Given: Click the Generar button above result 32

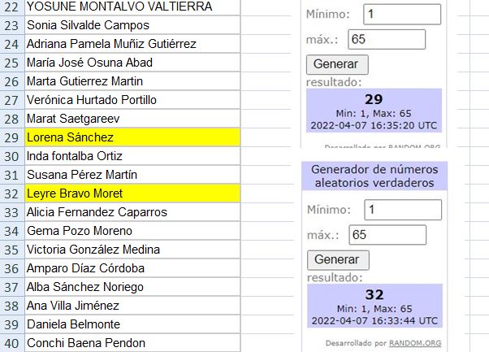Looking at the screenshot, I should point(337,260).
